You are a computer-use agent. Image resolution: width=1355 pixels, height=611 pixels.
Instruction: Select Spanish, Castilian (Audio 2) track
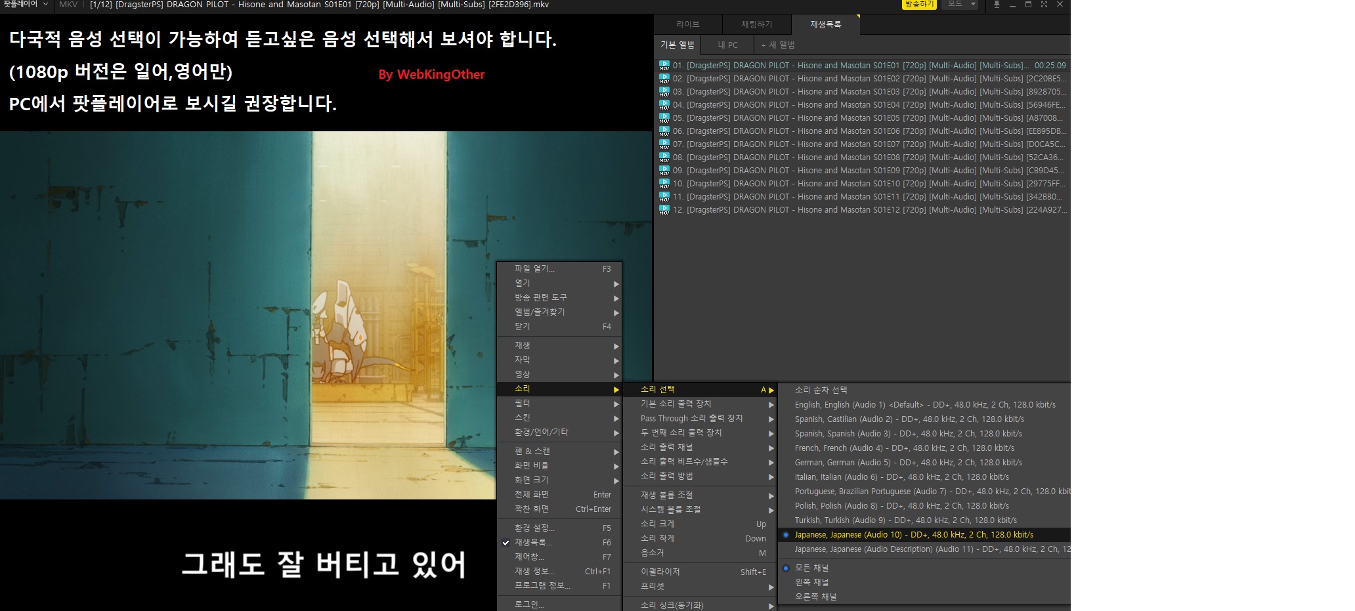click(924, 419)
